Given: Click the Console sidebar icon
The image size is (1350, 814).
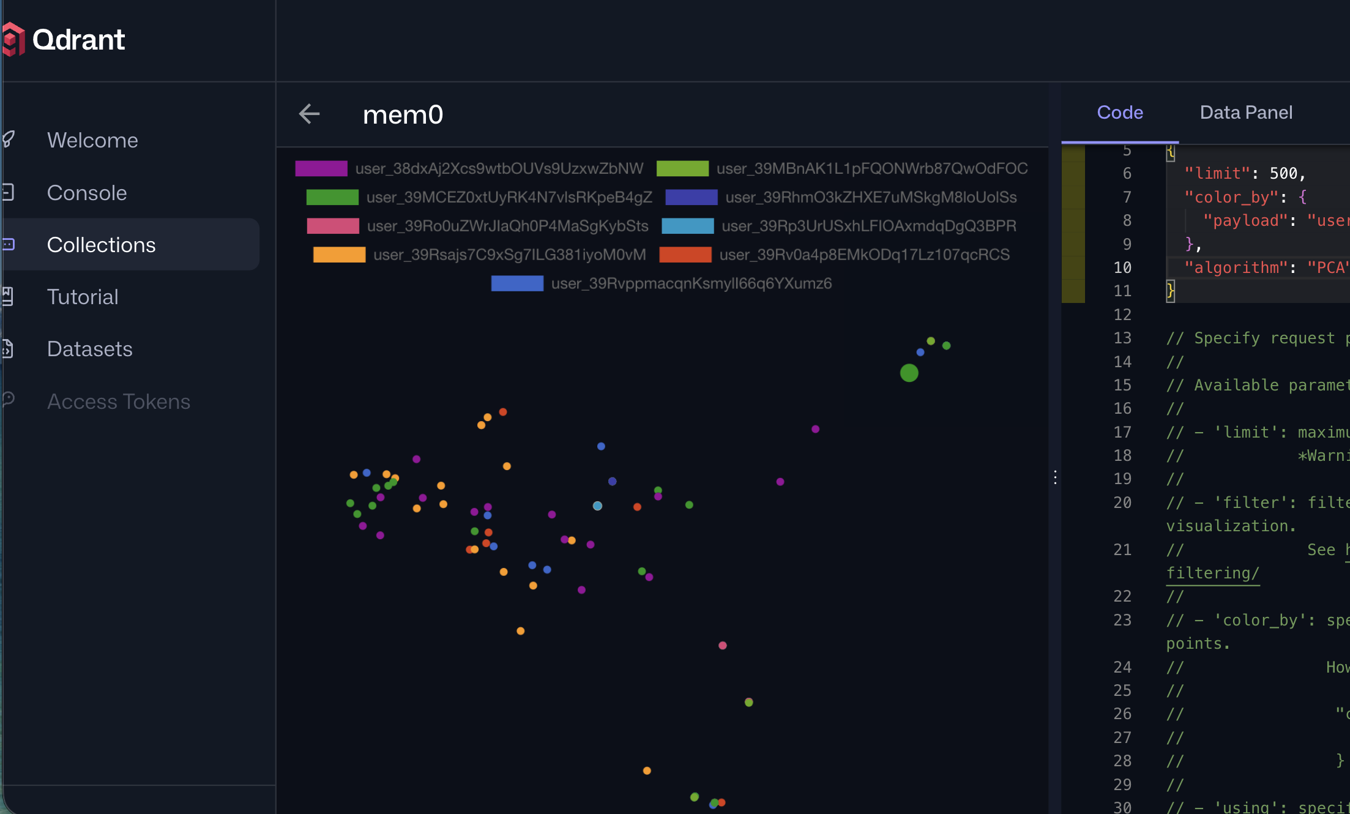Looking at the screenshot, I should tap(9, 192).
